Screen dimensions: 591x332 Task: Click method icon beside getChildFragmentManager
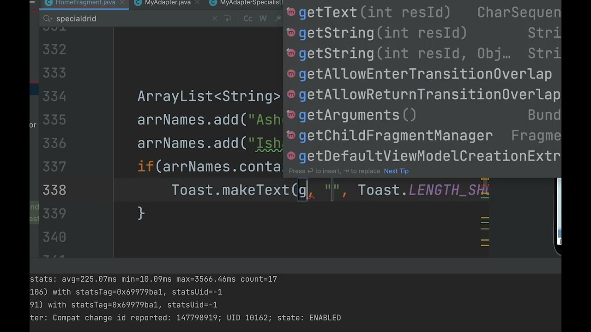click(291, 135)
